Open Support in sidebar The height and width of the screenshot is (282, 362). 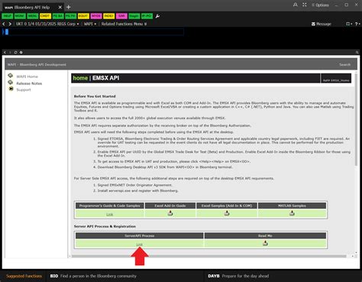[24, 89]
